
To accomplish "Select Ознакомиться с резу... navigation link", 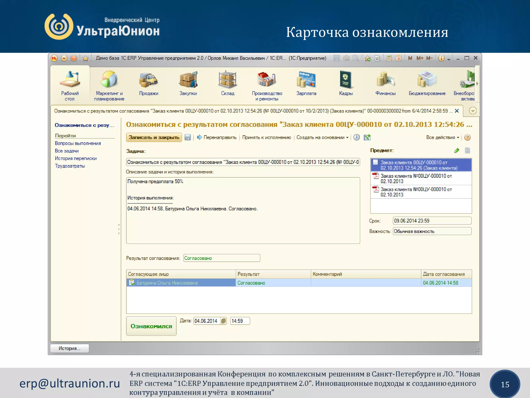I will click(x=84, y=125).
